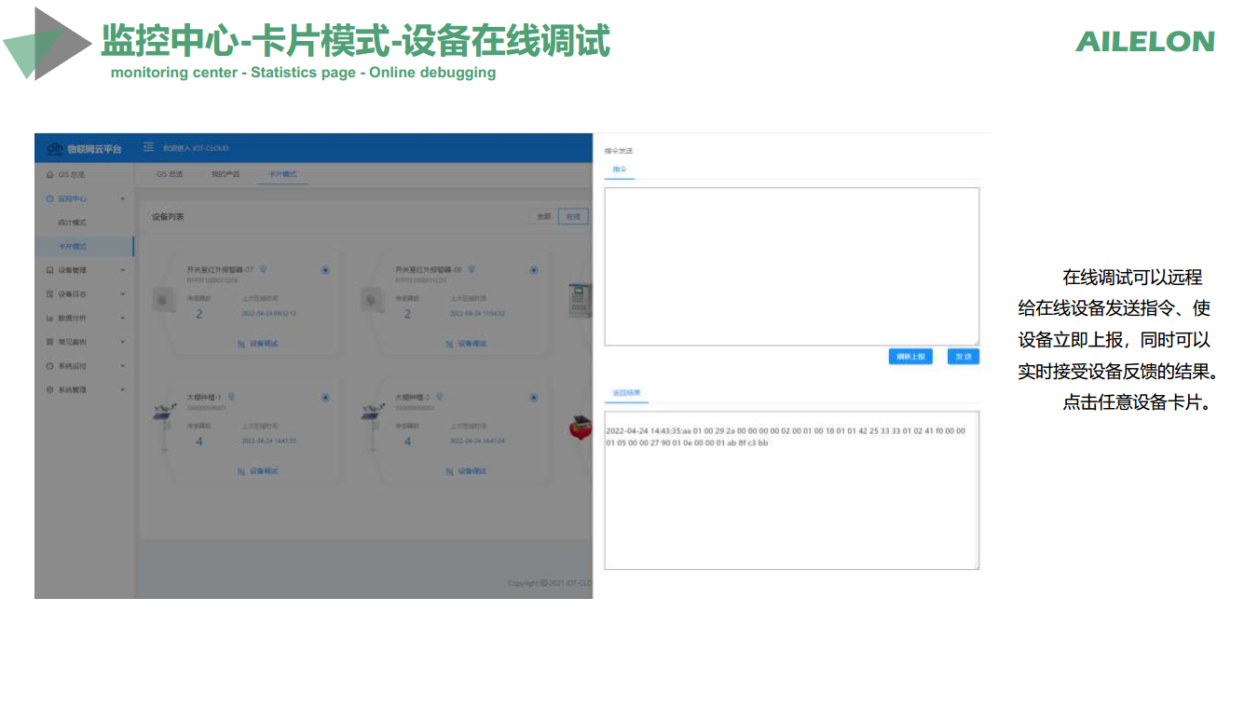This screenshot has height=707, width=1258.
Task: Expand the 数据分析 menu arrow
Action: click(122, 318)
